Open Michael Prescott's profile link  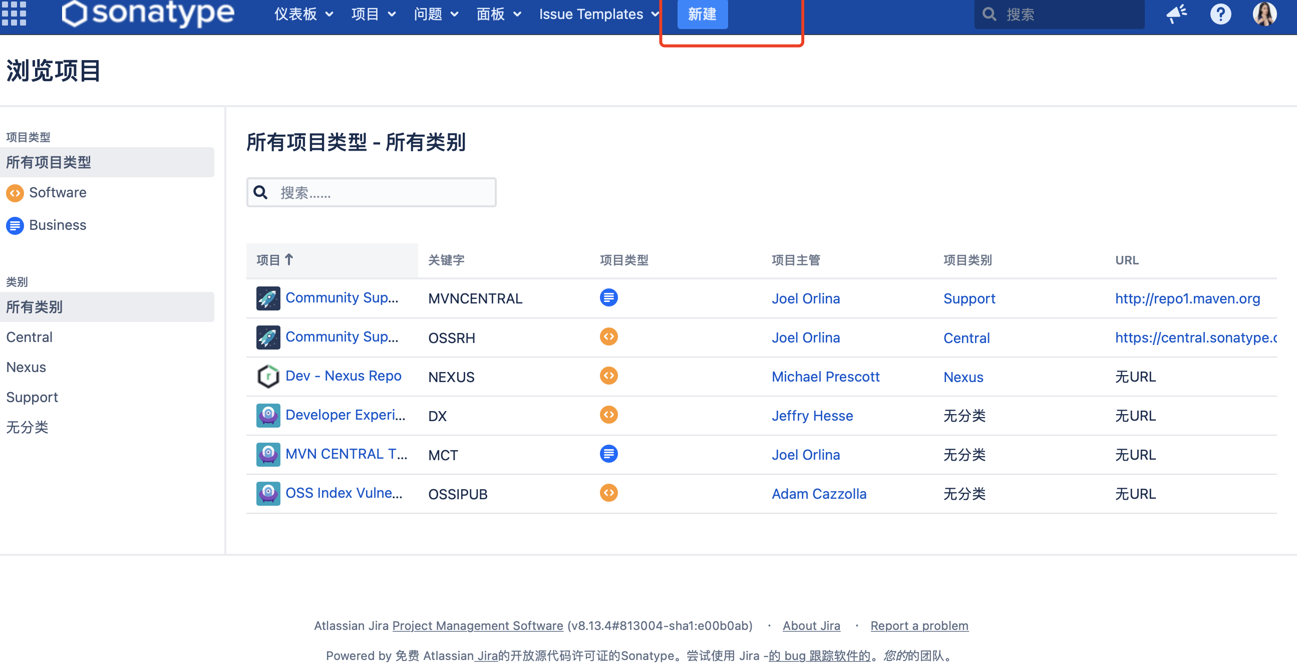pos(825,377)
